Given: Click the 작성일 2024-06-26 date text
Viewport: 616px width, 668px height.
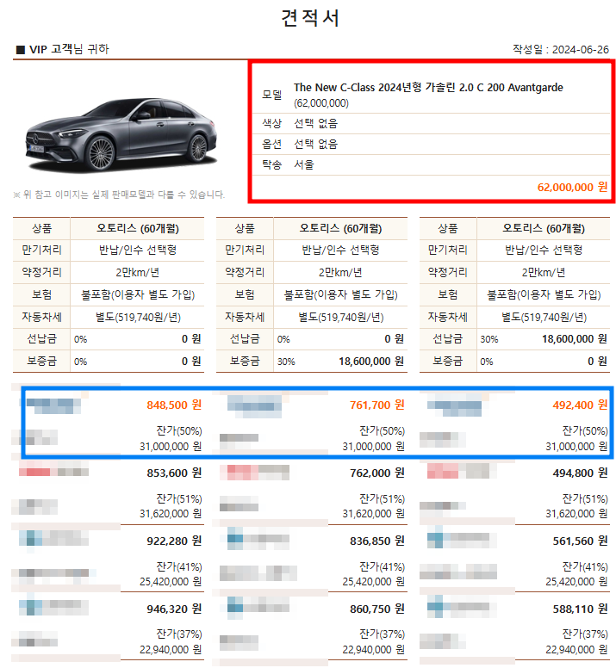Looking at the screenshot, I should click(x=560, y=49).
